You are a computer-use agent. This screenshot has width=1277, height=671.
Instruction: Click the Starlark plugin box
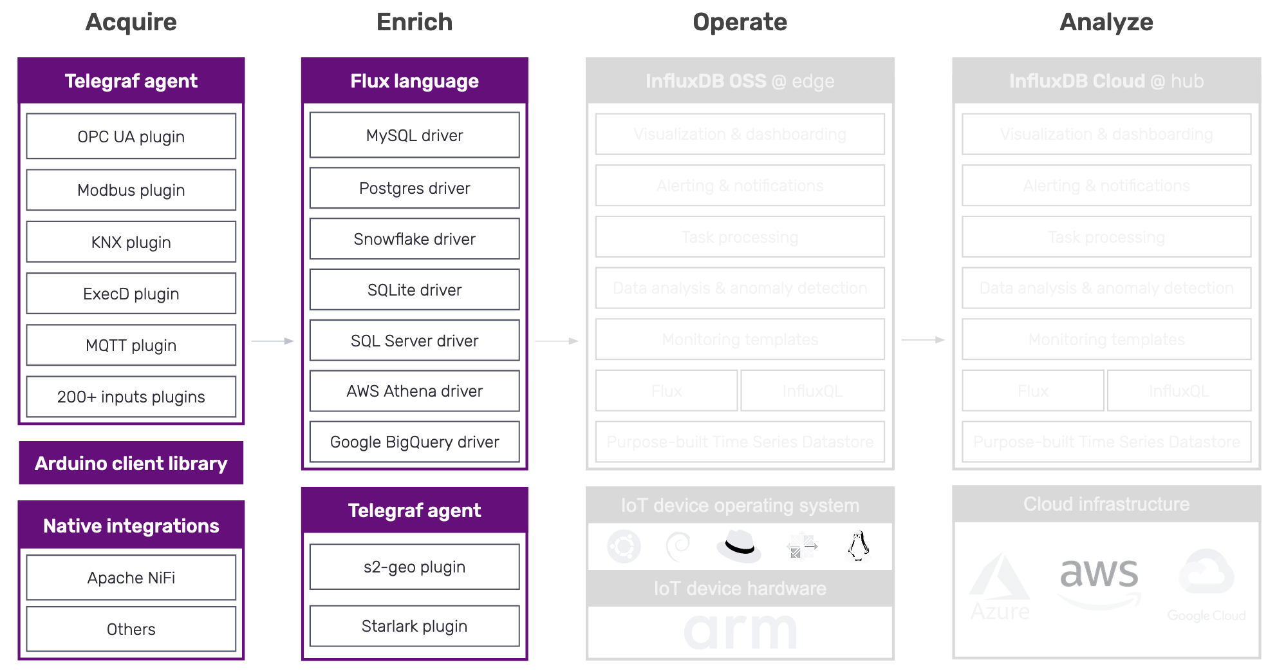point(415,626)
